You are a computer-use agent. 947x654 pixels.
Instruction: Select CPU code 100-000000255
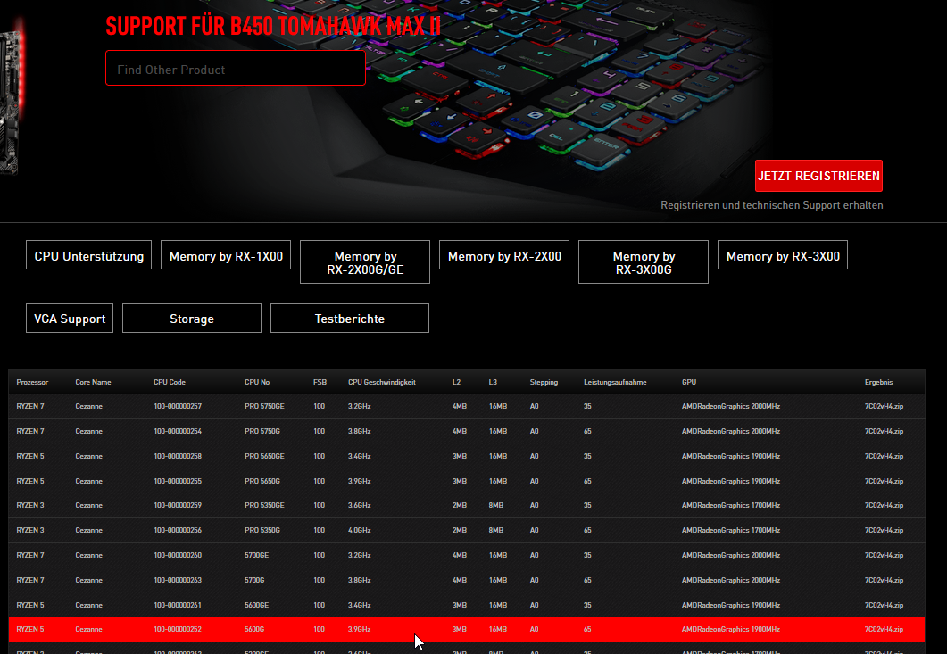point(178,481)
